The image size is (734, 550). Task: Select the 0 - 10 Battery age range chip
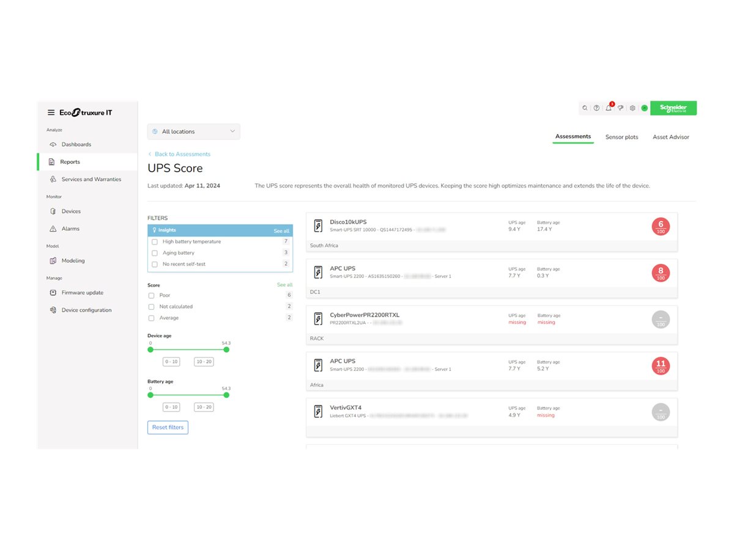coord(171,407)
